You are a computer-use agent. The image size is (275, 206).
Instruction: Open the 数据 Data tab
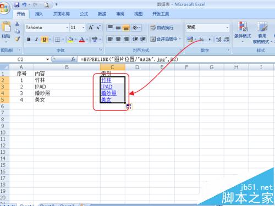point(102,14)
